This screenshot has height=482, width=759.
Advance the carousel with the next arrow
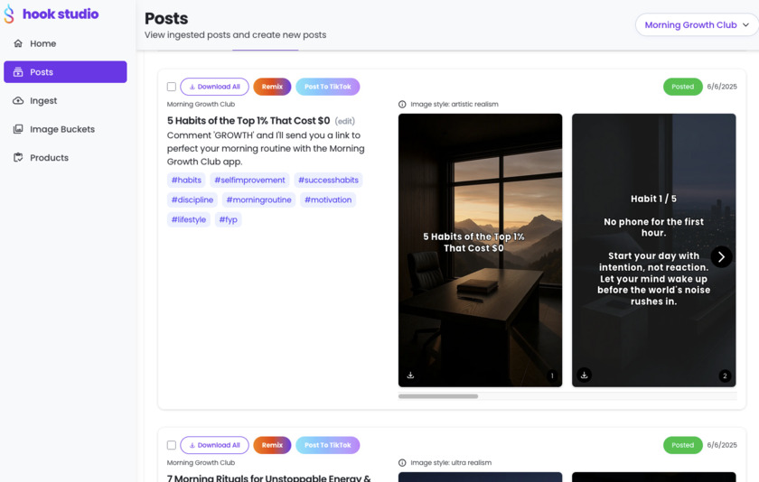pyautogui.click(x=721, y=257)
